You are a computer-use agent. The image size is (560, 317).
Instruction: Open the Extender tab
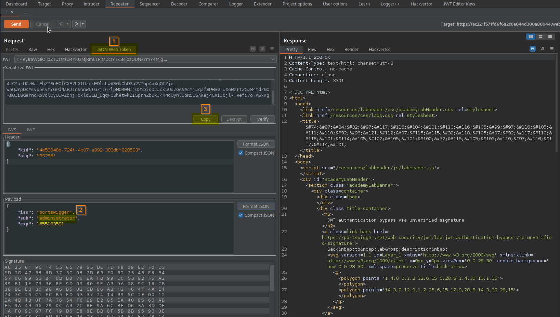(x=263, y=4)
